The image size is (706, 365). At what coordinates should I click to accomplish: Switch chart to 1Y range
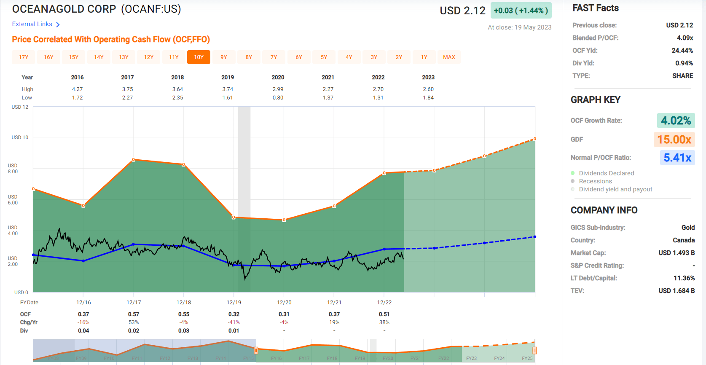(x=424, y=57)
